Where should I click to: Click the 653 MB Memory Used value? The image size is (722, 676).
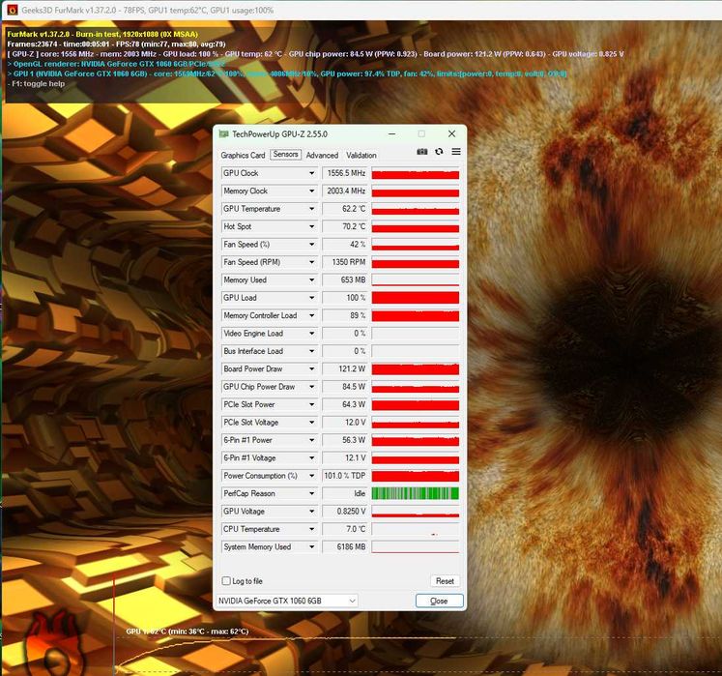click(344, 279)
